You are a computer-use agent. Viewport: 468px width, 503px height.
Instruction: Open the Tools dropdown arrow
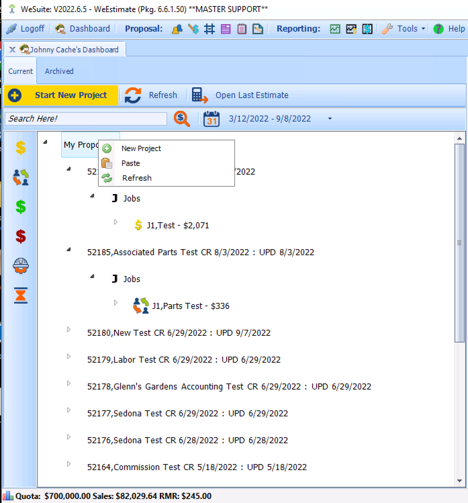pyautogui.click(x=423, y=29)
